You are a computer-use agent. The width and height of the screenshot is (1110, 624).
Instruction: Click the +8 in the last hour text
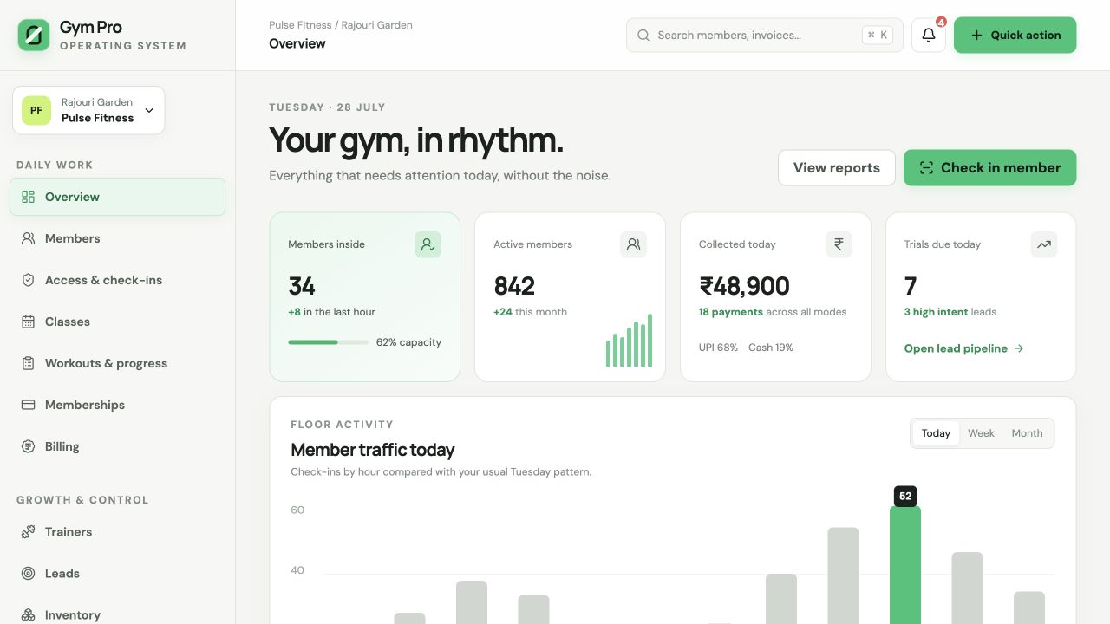pyautogui.click(x=331, y=312)
